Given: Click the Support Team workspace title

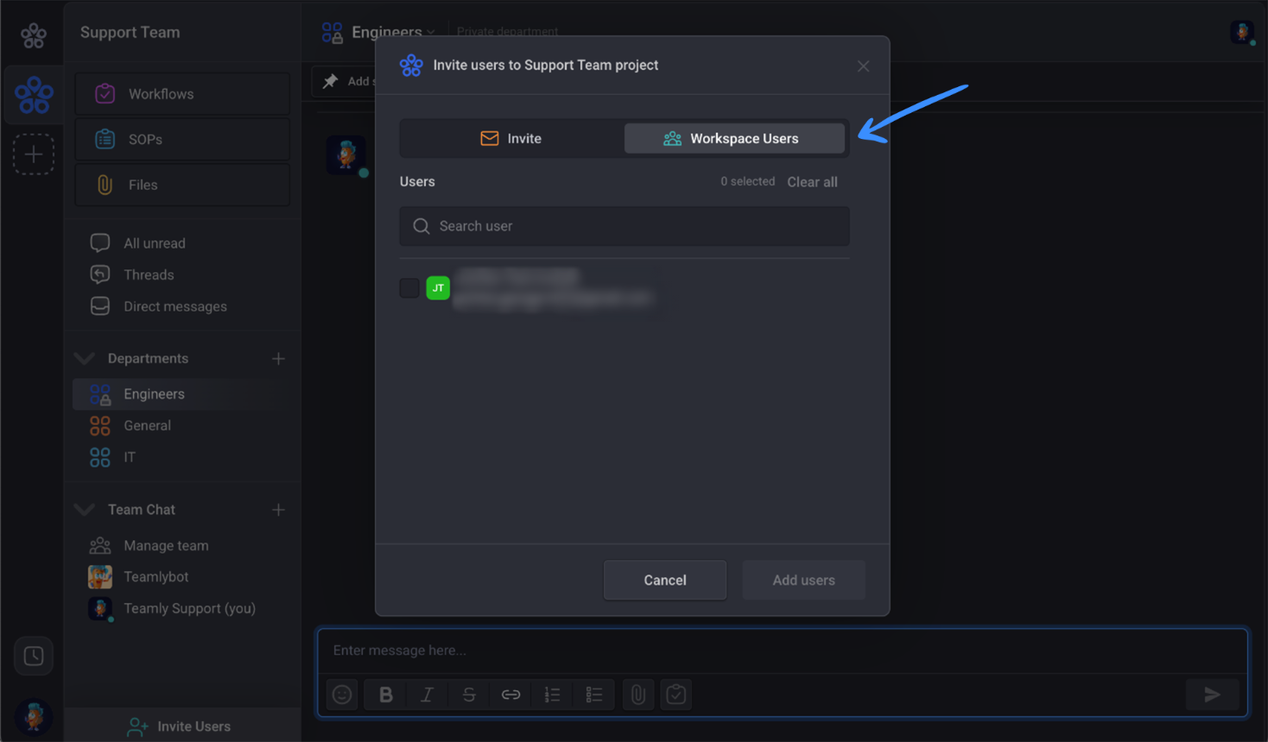Looking at the screenshot, I should pyautogui.click(x=130, y=33).
